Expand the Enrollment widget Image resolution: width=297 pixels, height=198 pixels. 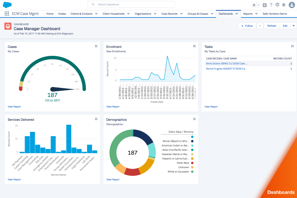(194, 46)
